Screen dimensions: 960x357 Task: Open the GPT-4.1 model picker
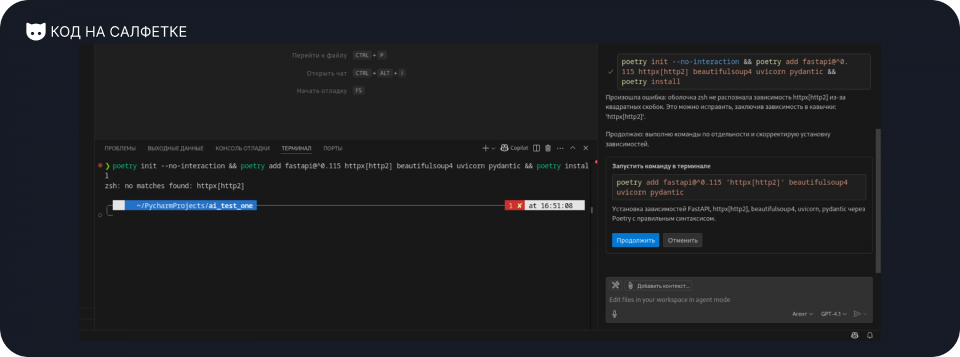[834, 314]
